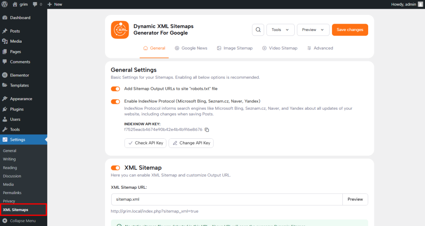Switch to the Video Sitemap tab

point(280,48)
